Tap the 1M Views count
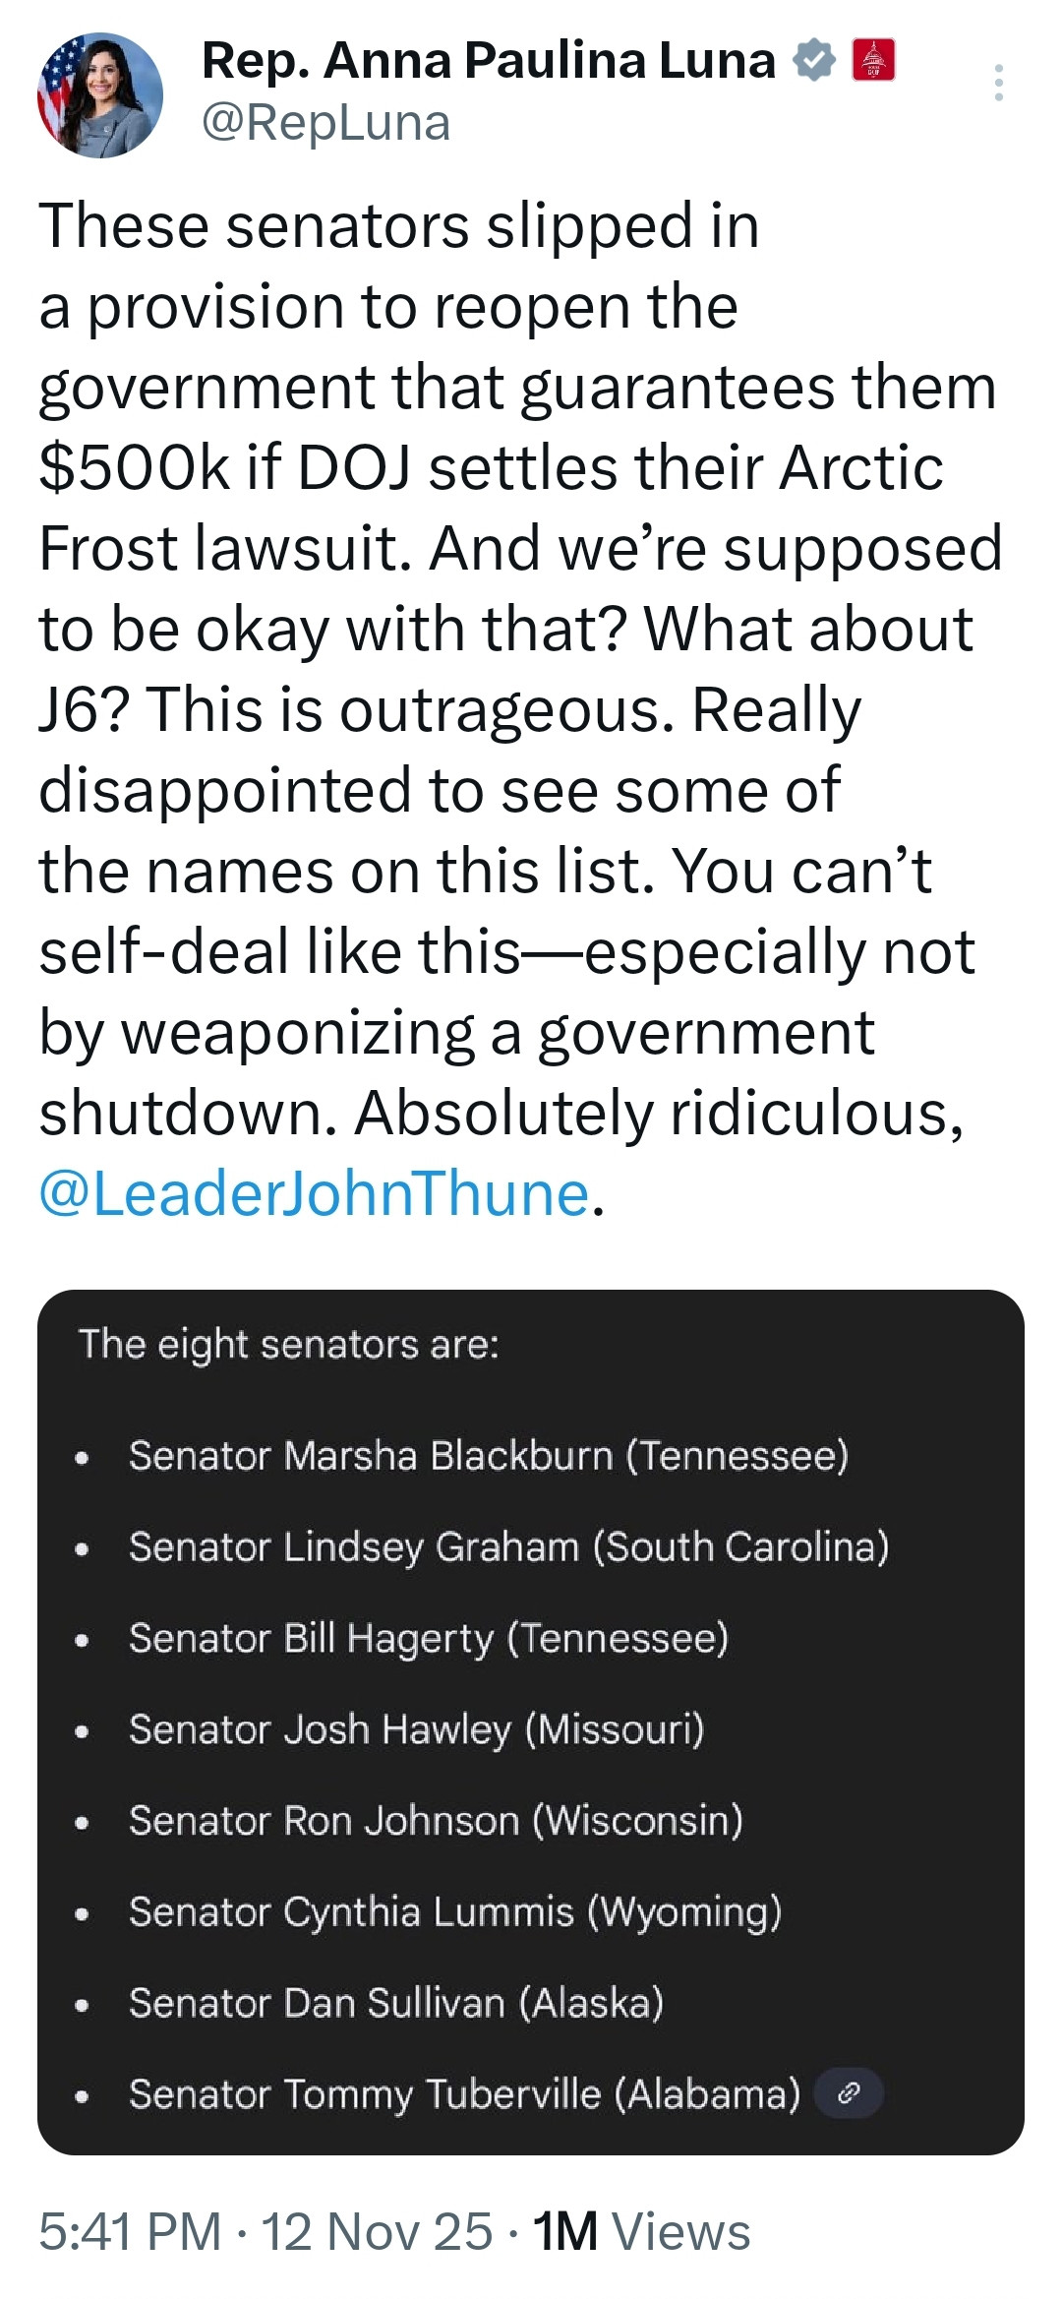 tap(641, 2230)
